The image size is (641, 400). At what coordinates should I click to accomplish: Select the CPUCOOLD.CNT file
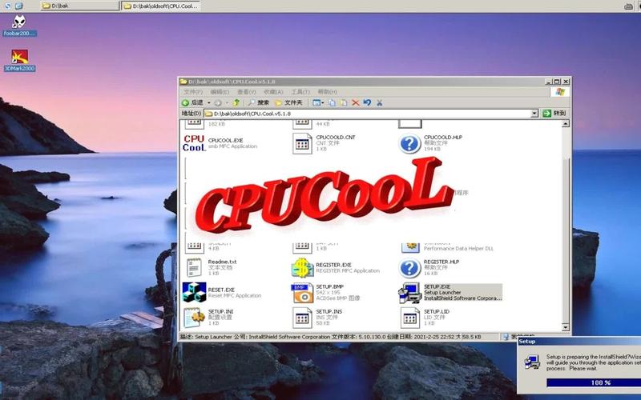[x=325, y=143]
